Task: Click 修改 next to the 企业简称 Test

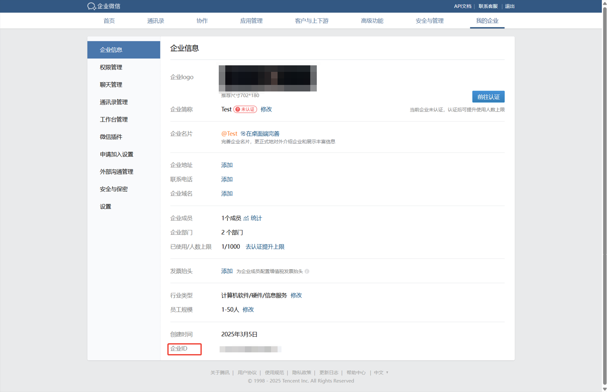Action: point(266,109)
